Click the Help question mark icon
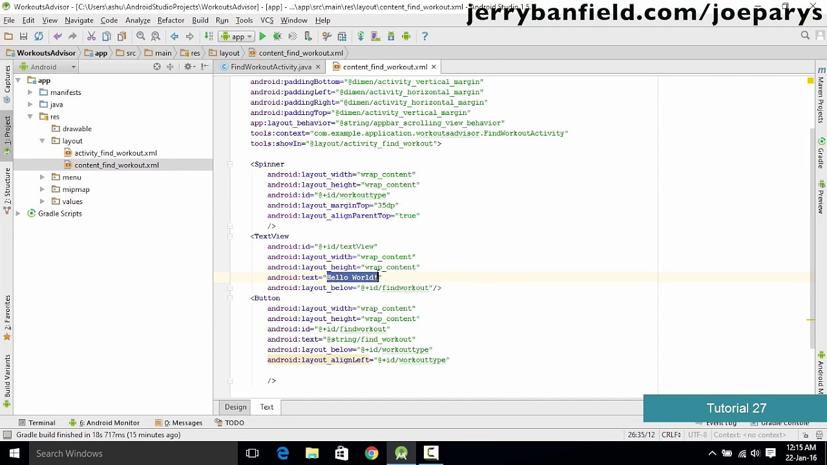The image size is (827, 465). point(424,36)
